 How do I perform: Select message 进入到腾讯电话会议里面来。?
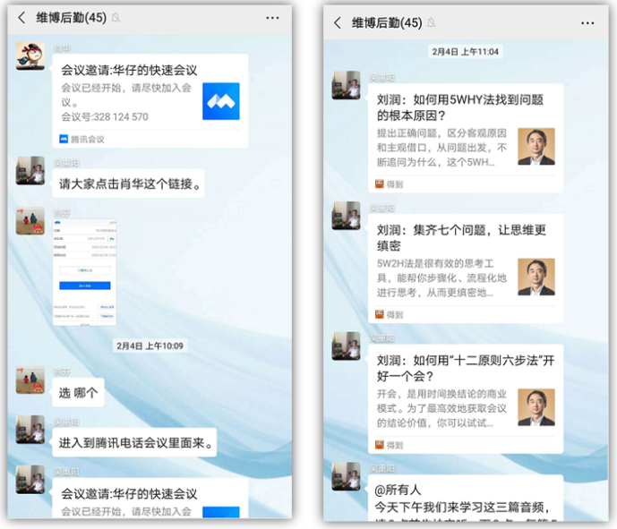point(134,442)
